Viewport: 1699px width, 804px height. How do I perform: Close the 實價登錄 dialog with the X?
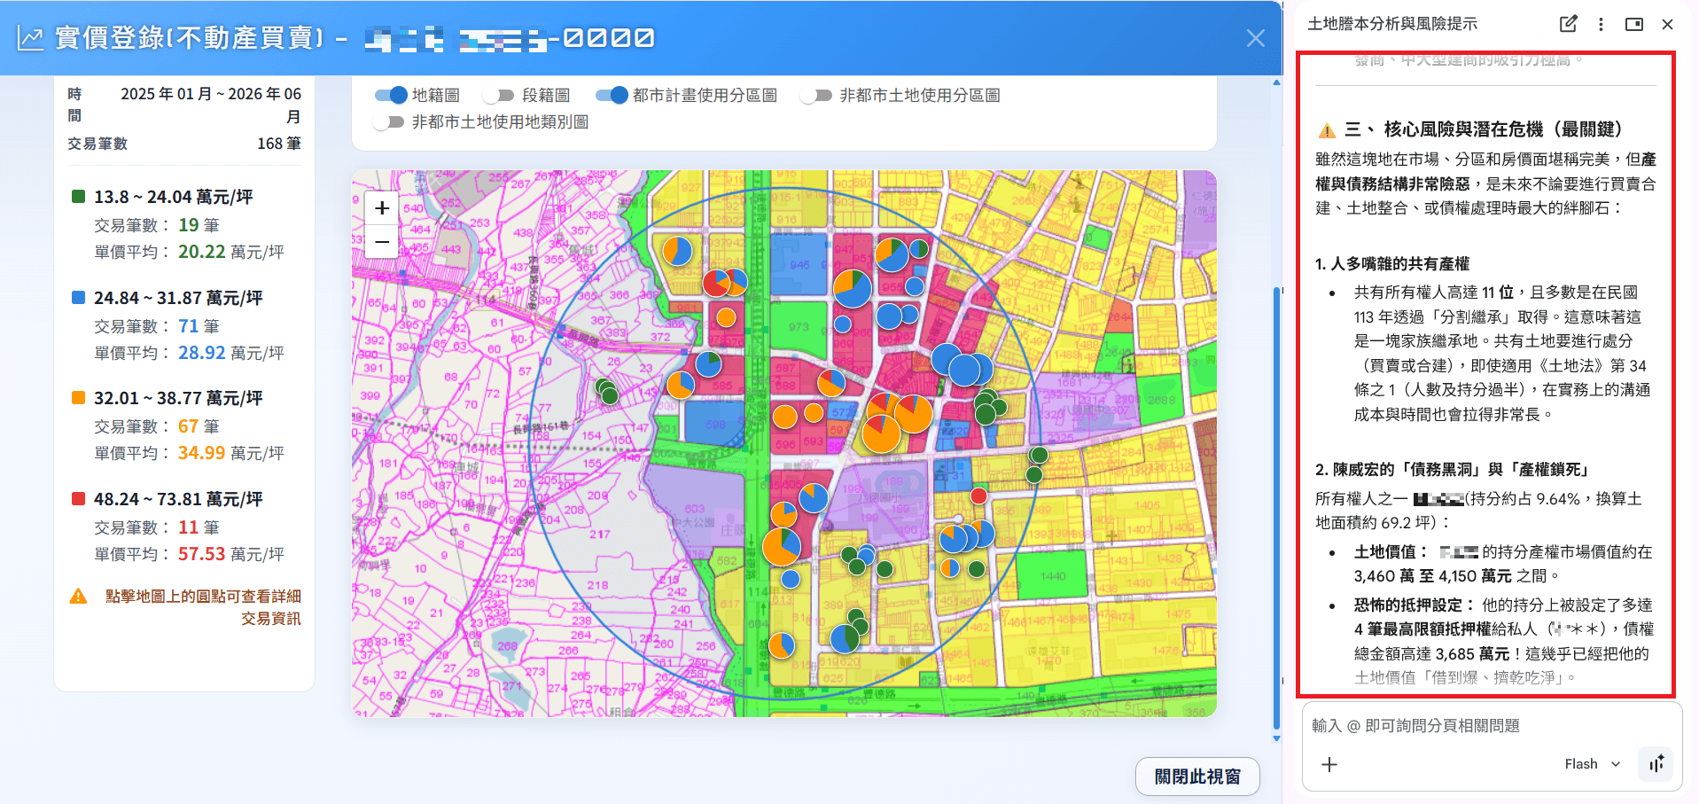click(x=1255, y=38)
